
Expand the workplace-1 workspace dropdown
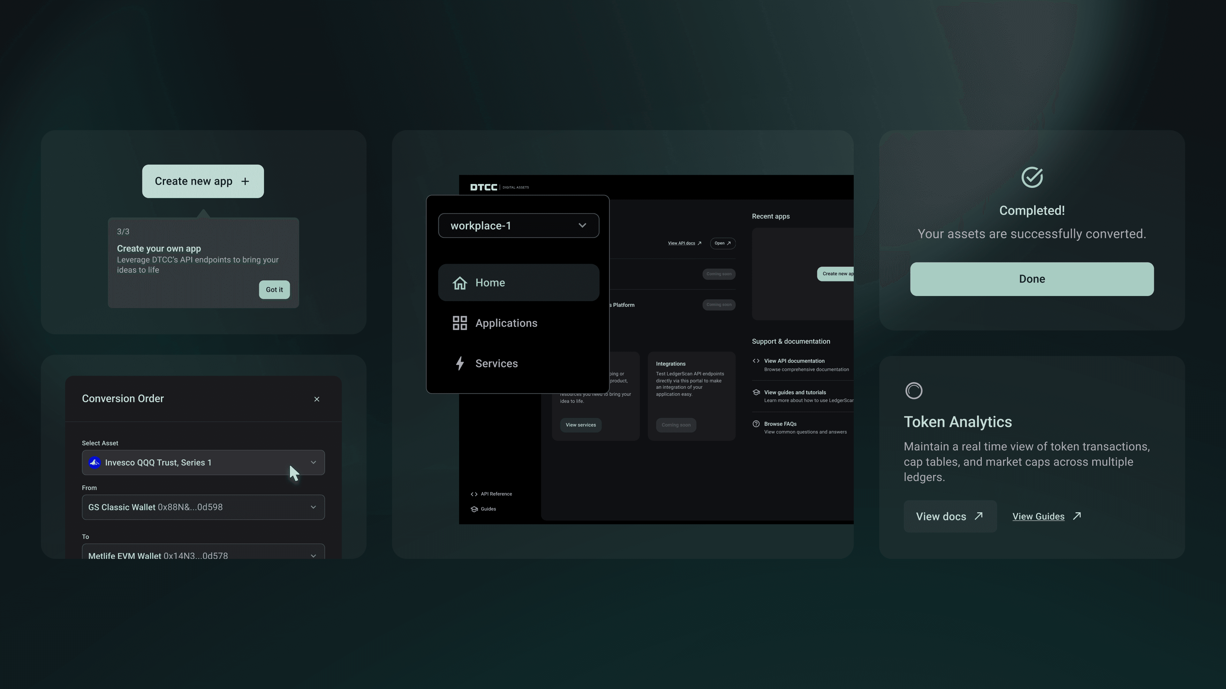coord(518,226)
